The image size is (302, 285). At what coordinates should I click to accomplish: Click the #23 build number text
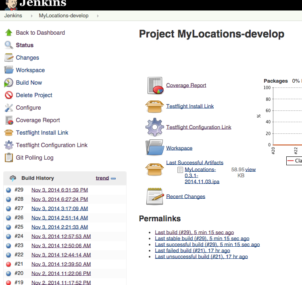pyautogui.click(x=19, y=245)
